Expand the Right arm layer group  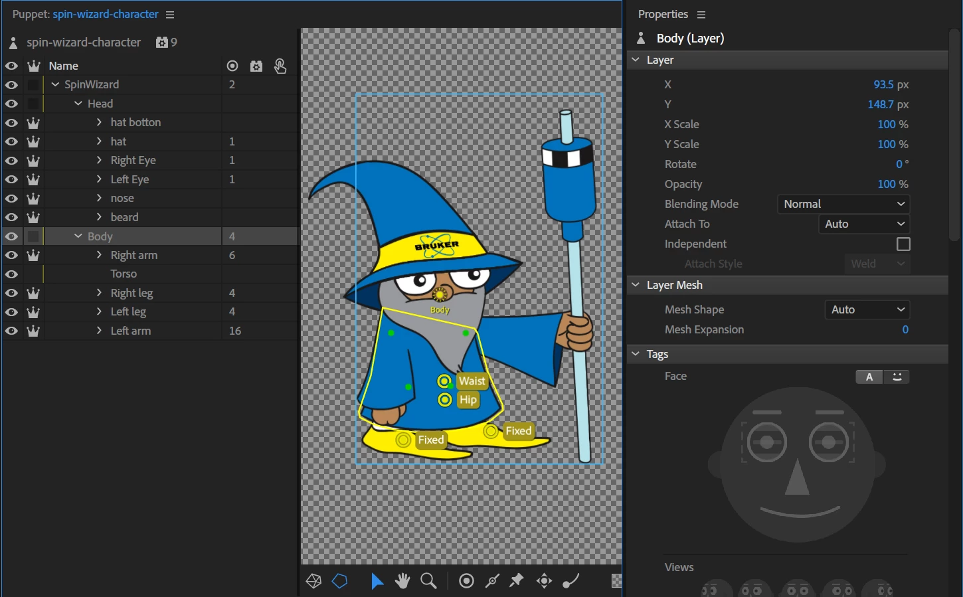pos(99,255)
